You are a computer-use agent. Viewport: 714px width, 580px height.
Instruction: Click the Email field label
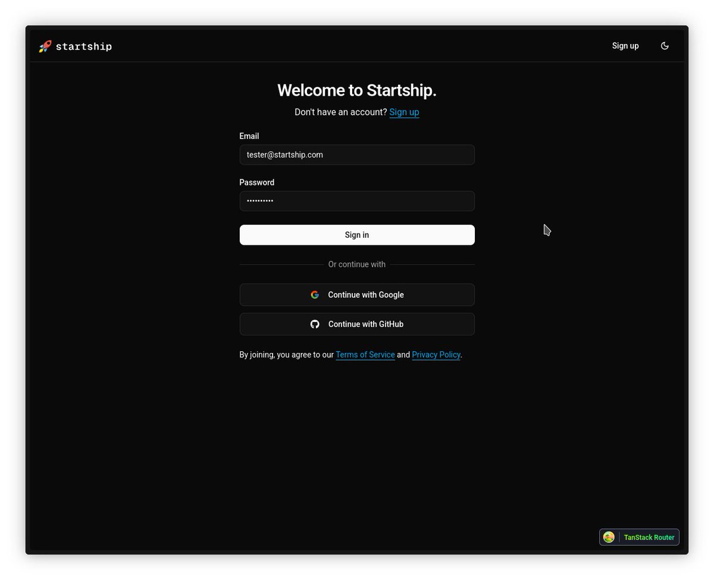tap(249, 136)
